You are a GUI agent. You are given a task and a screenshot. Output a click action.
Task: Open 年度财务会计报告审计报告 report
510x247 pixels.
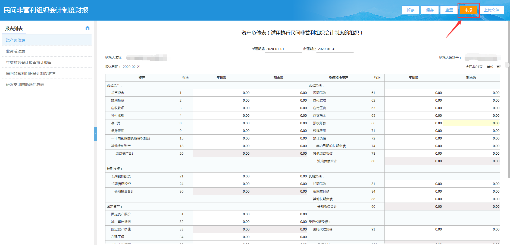(x=29, y=62)
